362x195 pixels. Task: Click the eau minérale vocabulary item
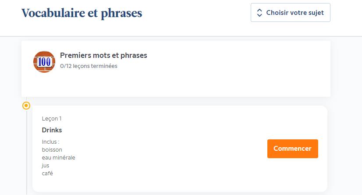[58, 158]
